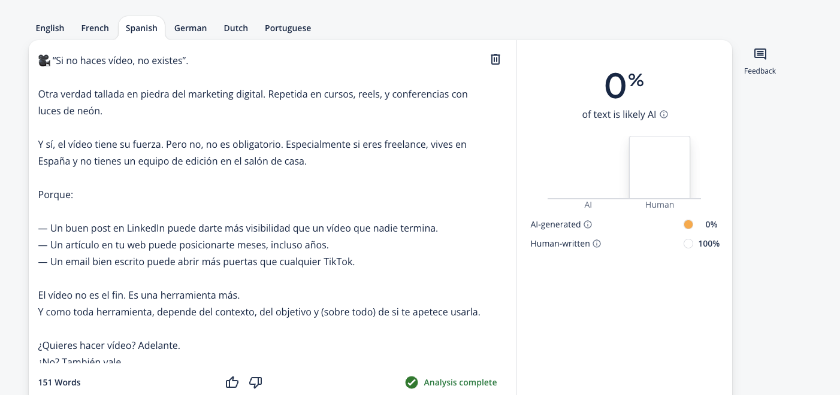Give a thumbs up rating

tap(232, 382)
